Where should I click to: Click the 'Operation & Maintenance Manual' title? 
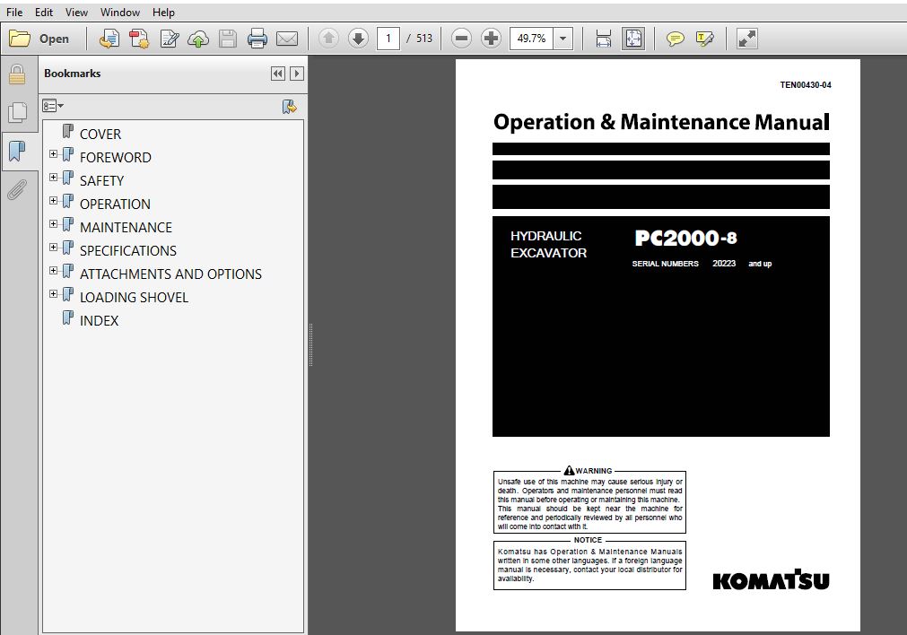click(x=661, y=122)
